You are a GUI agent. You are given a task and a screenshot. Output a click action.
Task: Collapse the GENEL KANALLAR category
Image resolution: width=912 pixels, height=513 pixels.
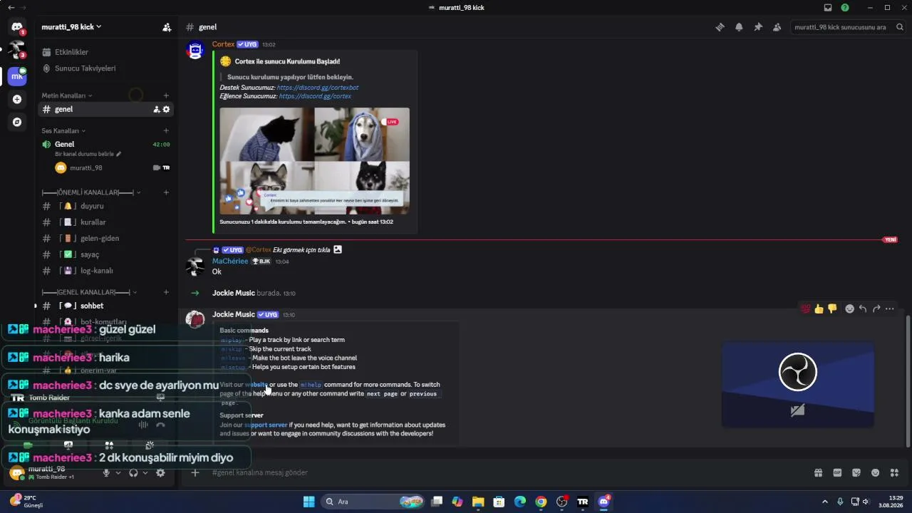(89, 292)
